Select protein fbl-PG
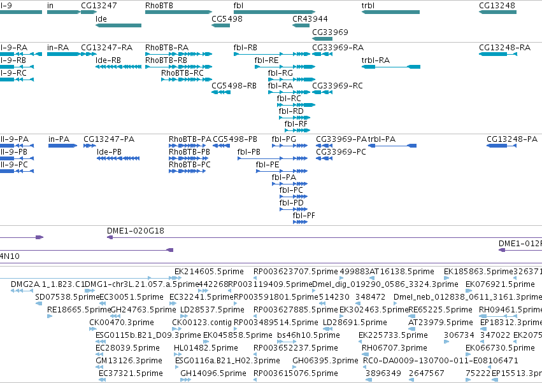Image resolution: width=542 pixels, height=383 pixels. tap(290, 146)
